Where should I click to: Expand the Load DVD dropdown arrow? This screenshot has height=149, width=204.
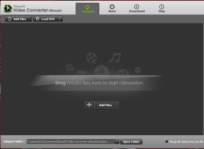(60, 19)
